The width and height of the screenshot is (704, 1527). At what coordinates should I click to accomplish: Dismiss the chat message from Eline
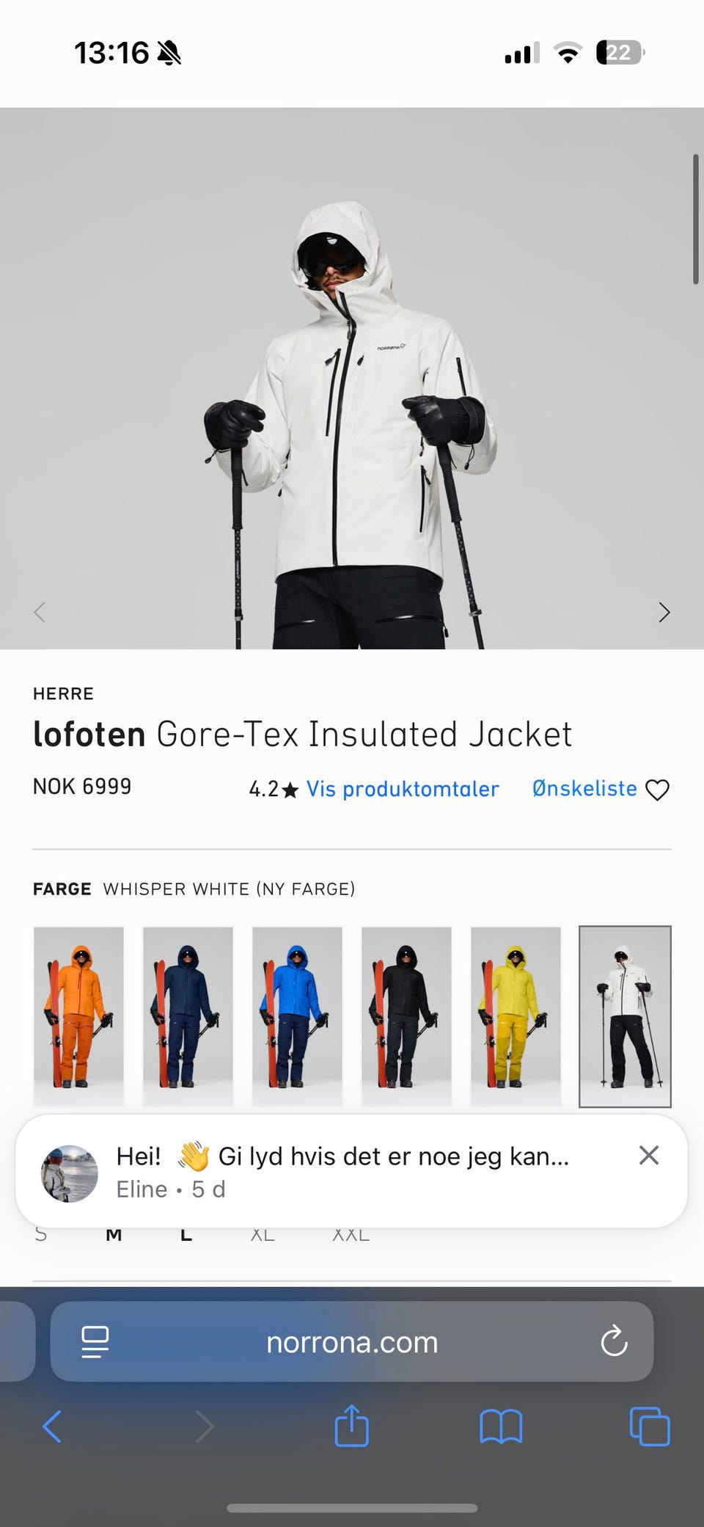coord(648,1155)
